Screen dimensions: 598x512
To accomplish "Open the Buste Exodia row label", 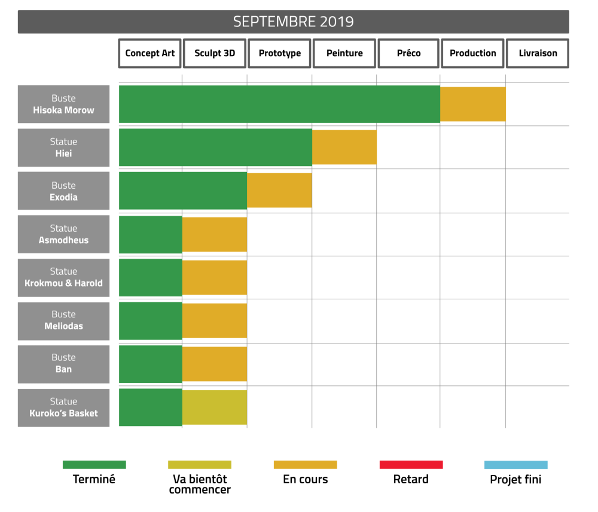I will pos(63,191).
